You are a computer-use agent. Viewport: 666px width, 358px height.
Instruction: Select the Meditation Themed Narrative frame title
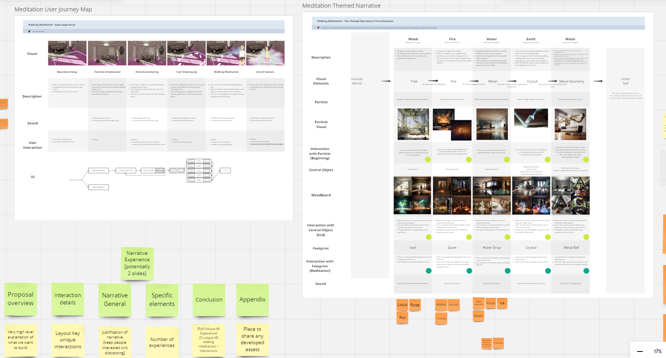pos(341,6)
